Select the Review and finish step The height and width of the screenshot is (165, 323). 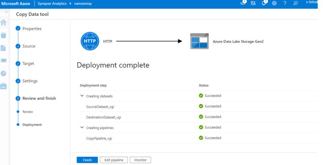tap(39, 98)
